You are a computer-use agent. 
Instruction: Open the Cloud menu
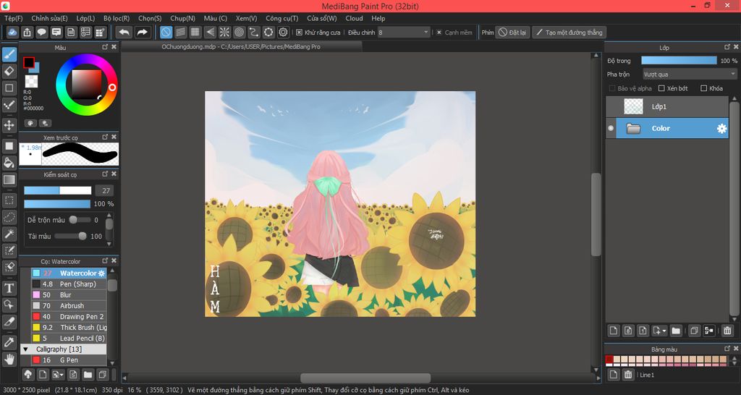click(354, 18)
